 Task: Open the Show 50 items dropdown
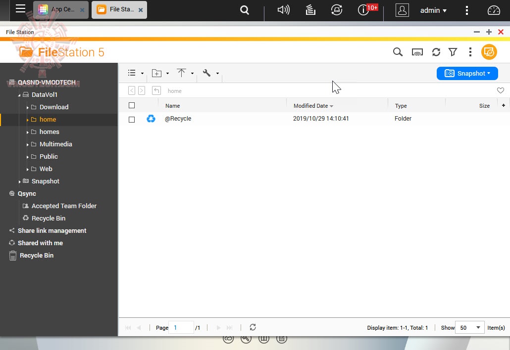pos(470,328)
